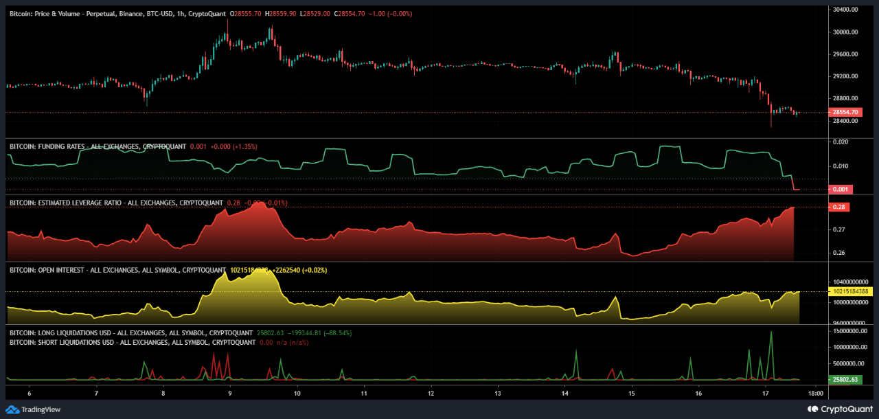Select the Open Interest indicator title
Image resolution: width=879 pixels, height=419 pixels.
(x=117, y=270)
